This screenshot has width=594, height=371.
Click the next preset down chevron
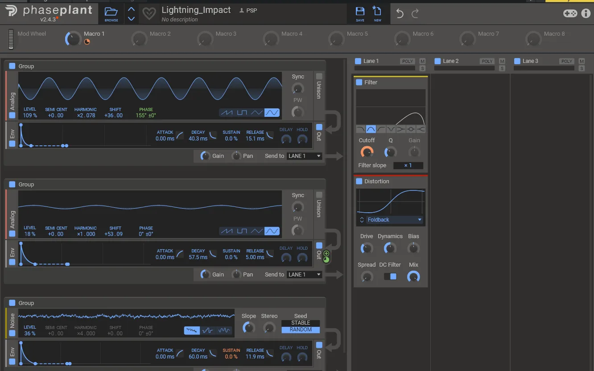(x=131, y=19)
